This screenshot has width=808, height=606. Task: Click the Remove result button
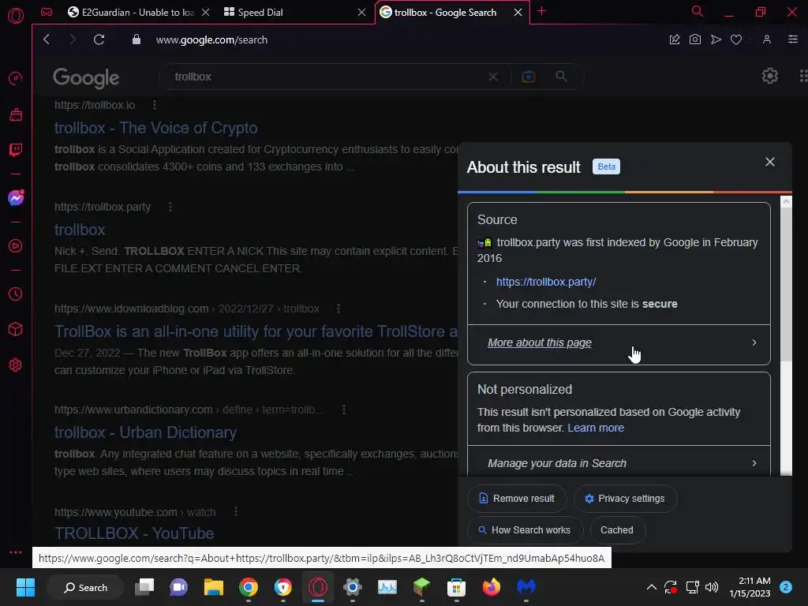coord(517,499)
